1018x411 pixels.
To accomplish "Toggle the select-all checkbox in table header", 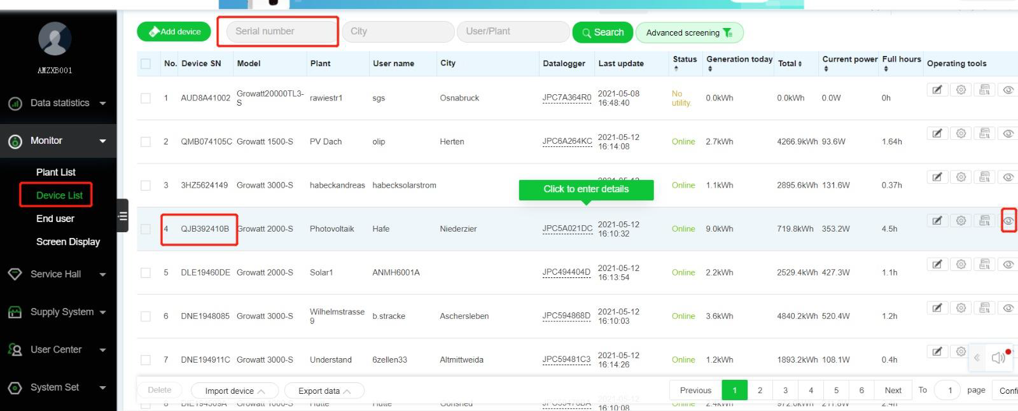I will pos(146,64).
